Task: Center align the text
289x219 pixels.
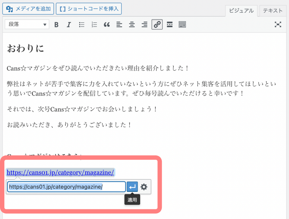Action: 132,25
